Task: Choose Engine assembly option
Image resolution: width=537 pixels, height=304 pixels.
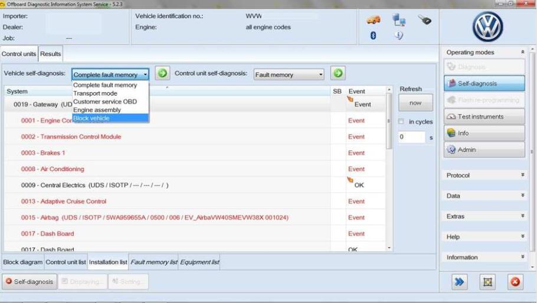Action: click(x=110, y=110)
